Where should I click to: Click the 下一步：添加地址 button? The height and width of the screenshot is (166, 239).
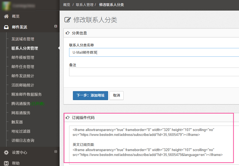90,95
